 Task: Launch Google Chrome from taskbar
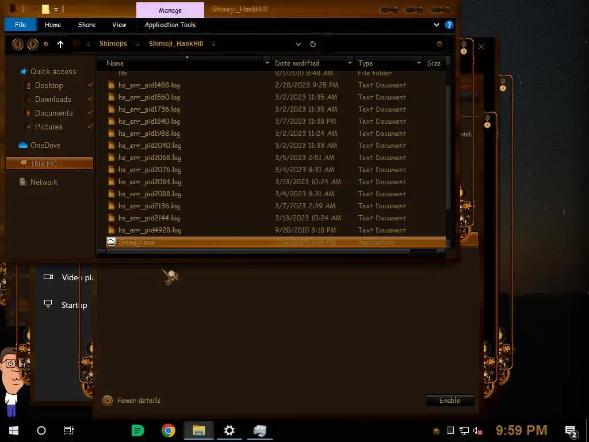[169, 430]
